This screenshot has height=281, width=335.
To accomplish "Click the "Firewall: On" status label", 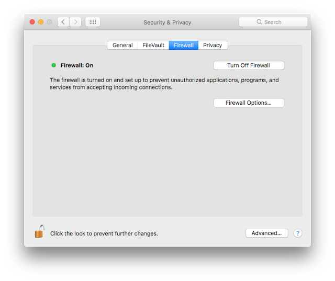I will click(x=77, y=65).
